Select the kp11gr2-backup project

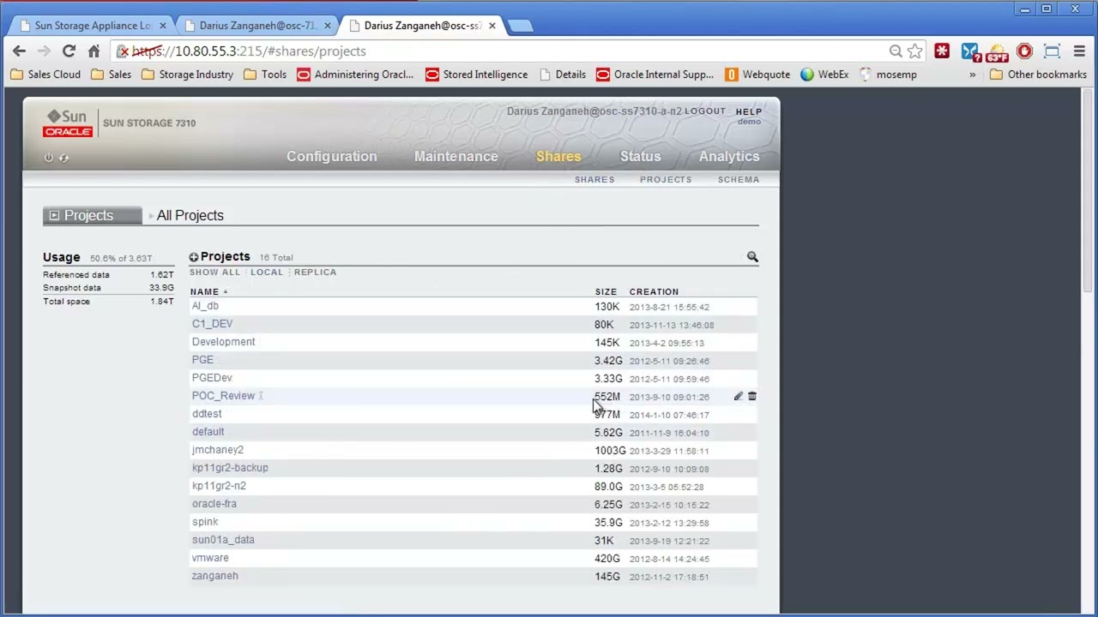(230, 468)
